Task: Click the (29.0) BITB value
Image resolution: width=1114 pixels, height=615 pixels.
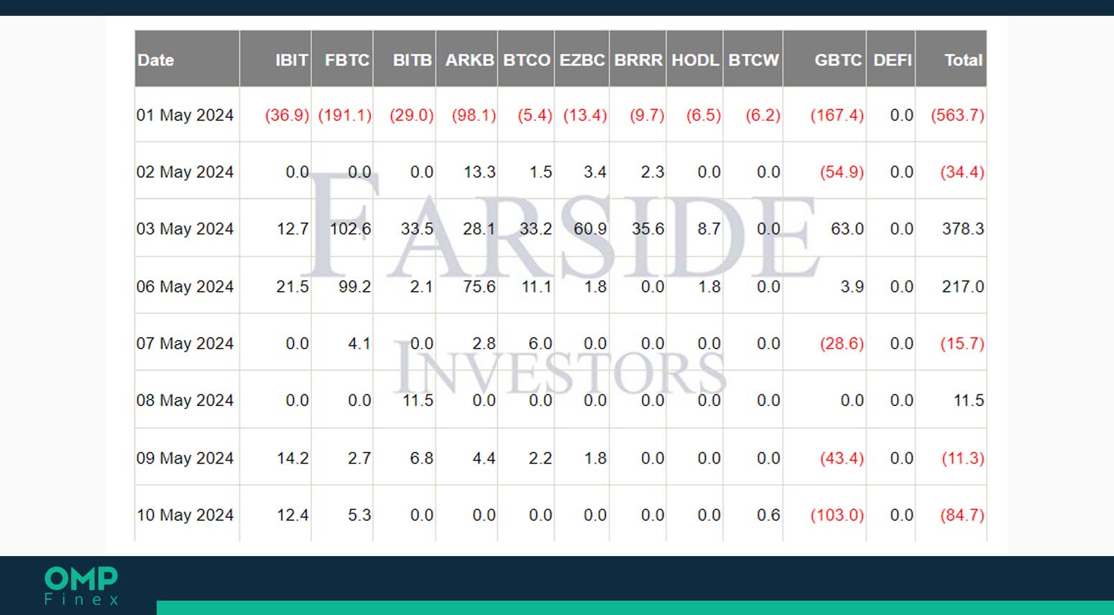Action: [412, 115]
